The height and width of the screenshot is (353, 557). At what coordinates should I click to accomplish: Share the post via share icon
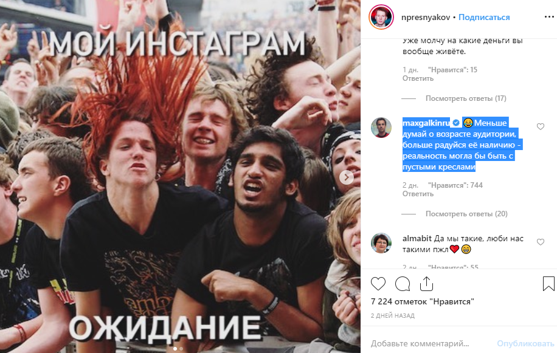tap(426, 284)
